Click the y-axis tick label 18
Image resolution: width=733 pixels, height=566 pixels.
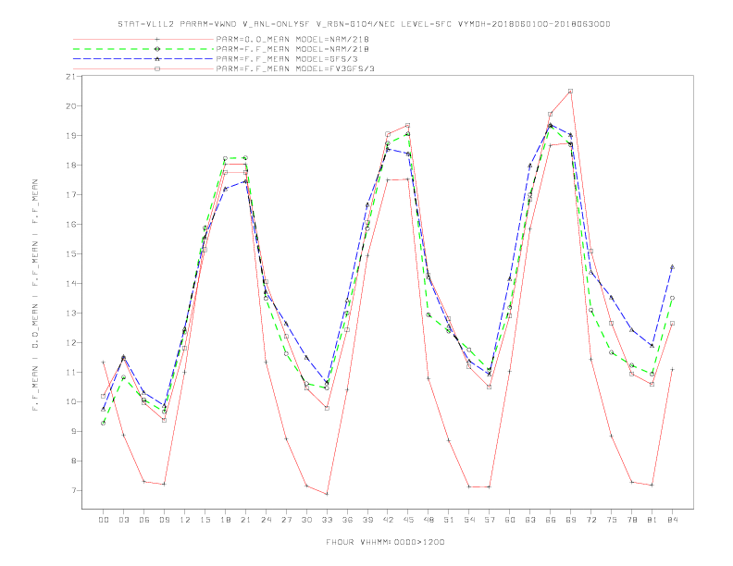click(70, 166)
